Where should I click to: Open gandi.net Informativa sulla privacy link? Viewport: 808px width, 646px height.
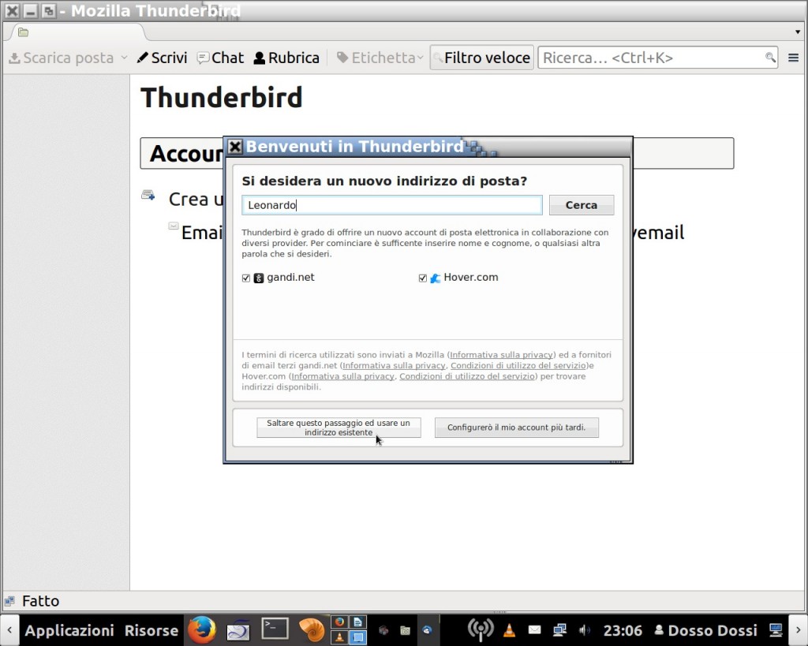[394, 366]
